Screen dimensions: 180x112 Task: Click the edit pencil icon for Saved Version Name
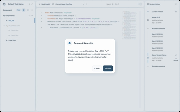click(x=176, y=55)
